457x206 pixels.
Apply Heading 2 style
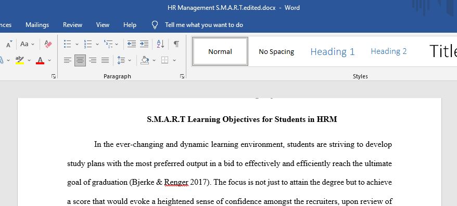[388, 51]
